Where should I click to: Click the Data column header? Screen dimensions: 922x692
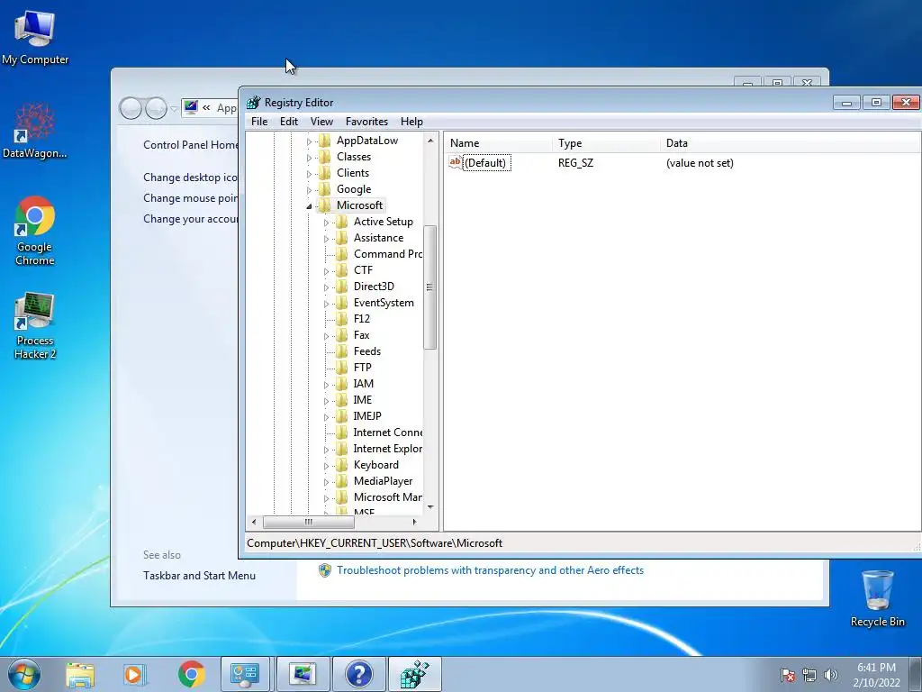point(790,143)
